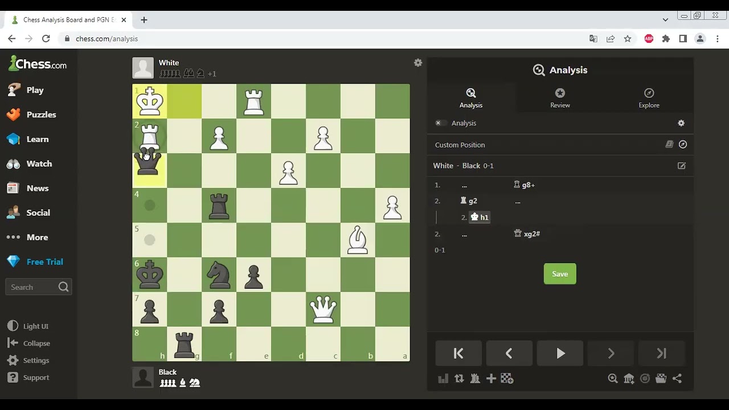Click the black rook on g8
This screenshot has height=410, width=729.
pos(184,344)
